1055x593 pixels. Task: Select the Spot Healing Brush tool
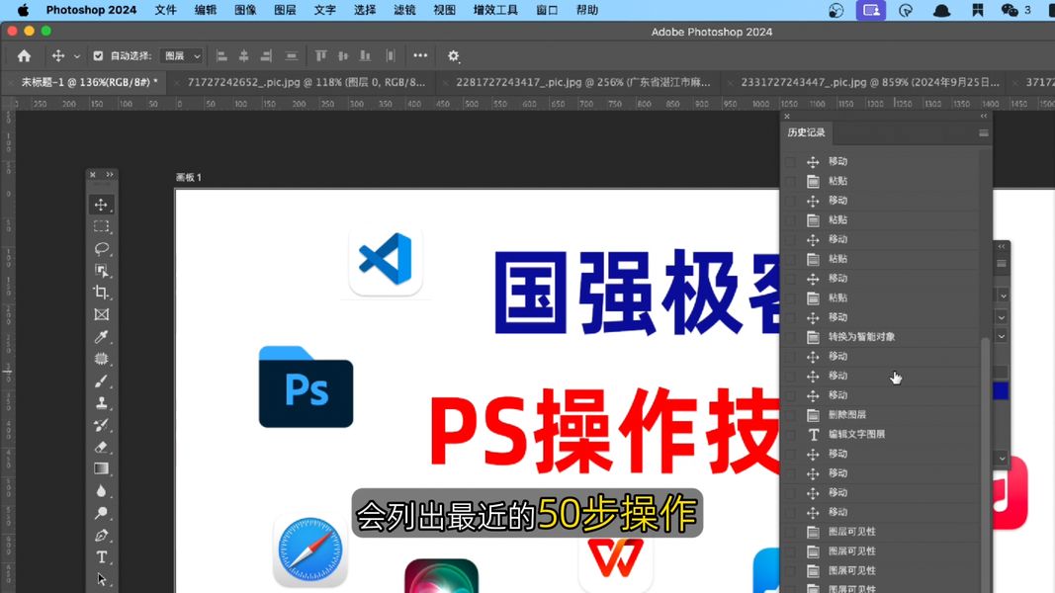point(101,359)
